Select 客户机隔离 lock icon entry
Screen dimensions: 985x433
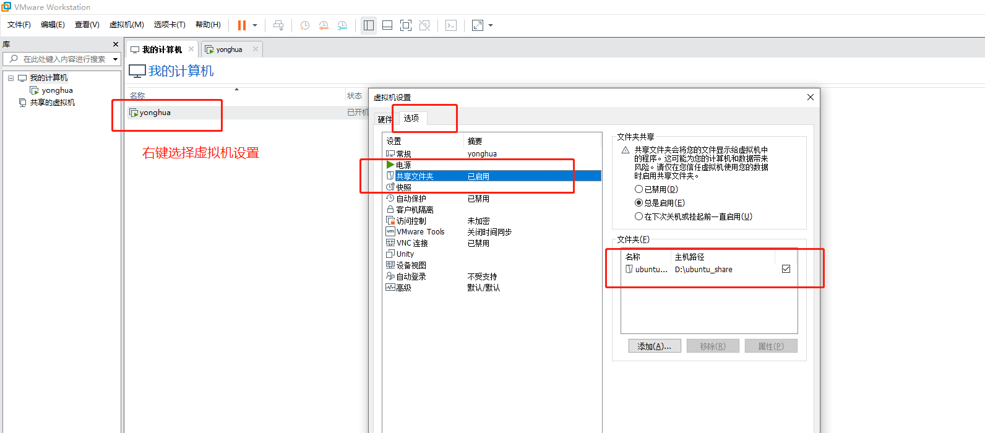point(410,210)
